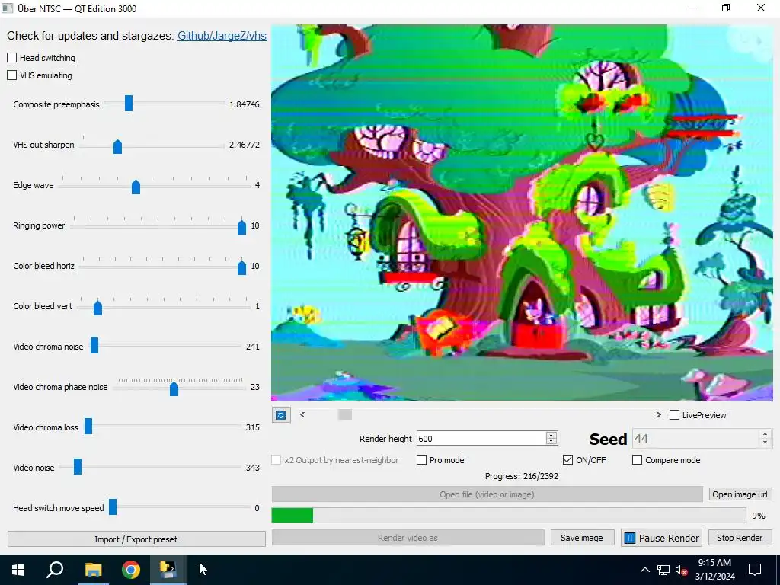Click the muted volume tray icon
This screenshot has height=585, width=780.
point(681,570)
